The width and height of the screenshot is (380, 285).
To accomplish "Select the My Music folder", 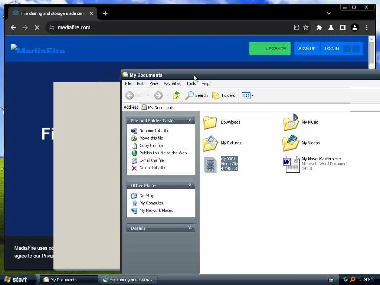I will [301, 122].
